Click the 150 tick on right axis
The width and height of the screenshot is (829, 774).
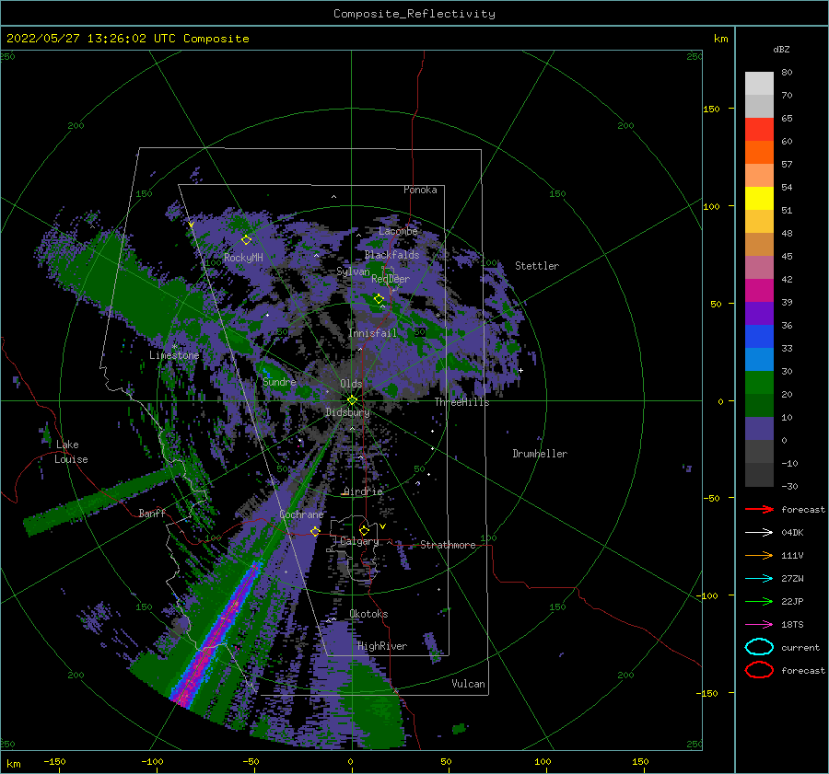[x=711, y=109]
